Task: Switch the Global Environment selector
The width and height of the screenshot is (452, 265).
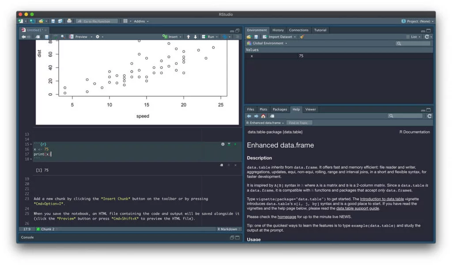Action: pyautogui.click(x=267, y=43)
